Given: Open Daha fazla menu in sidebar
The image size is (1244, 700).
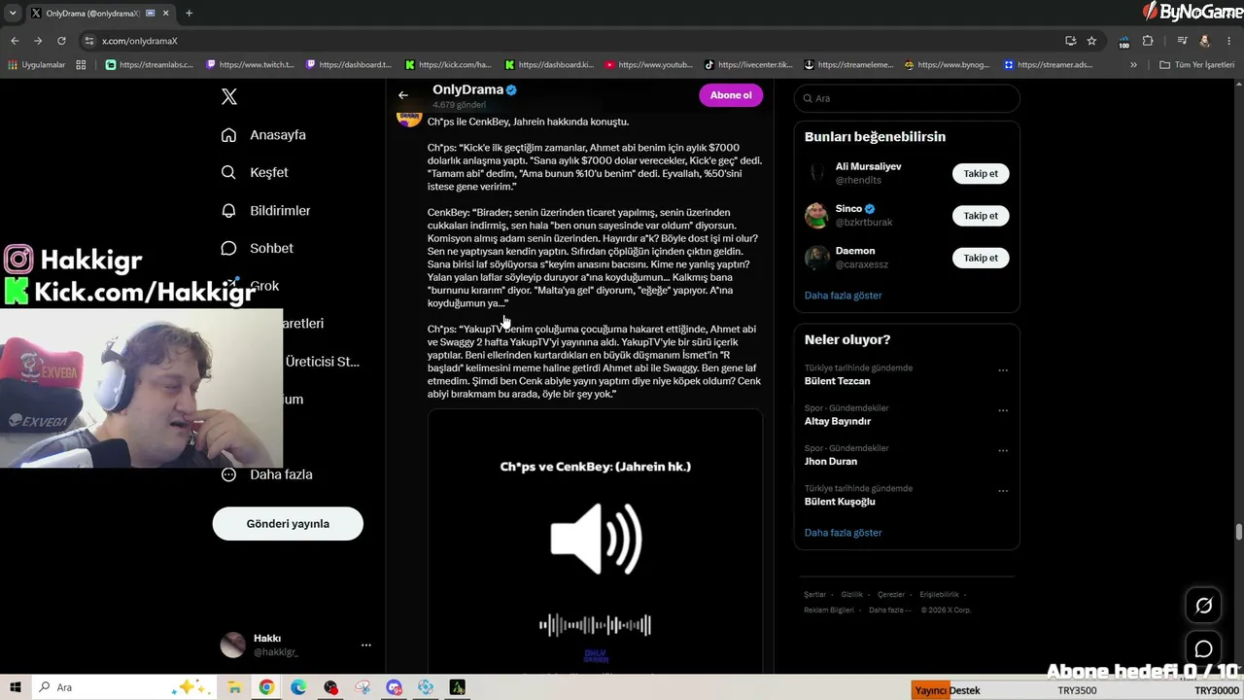Looking at the screenshot, I should (x=266, y=474).
